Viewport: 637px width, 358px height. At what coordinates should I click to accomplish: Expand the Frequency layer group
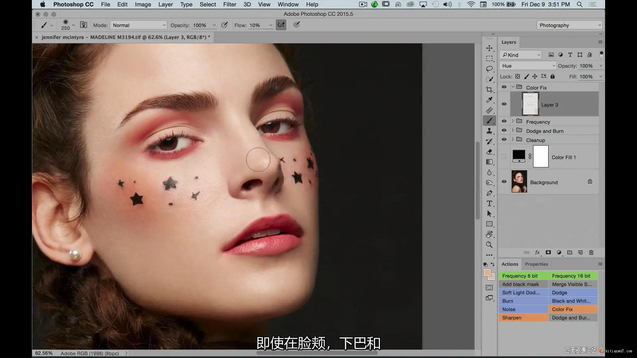coord(513,121)
